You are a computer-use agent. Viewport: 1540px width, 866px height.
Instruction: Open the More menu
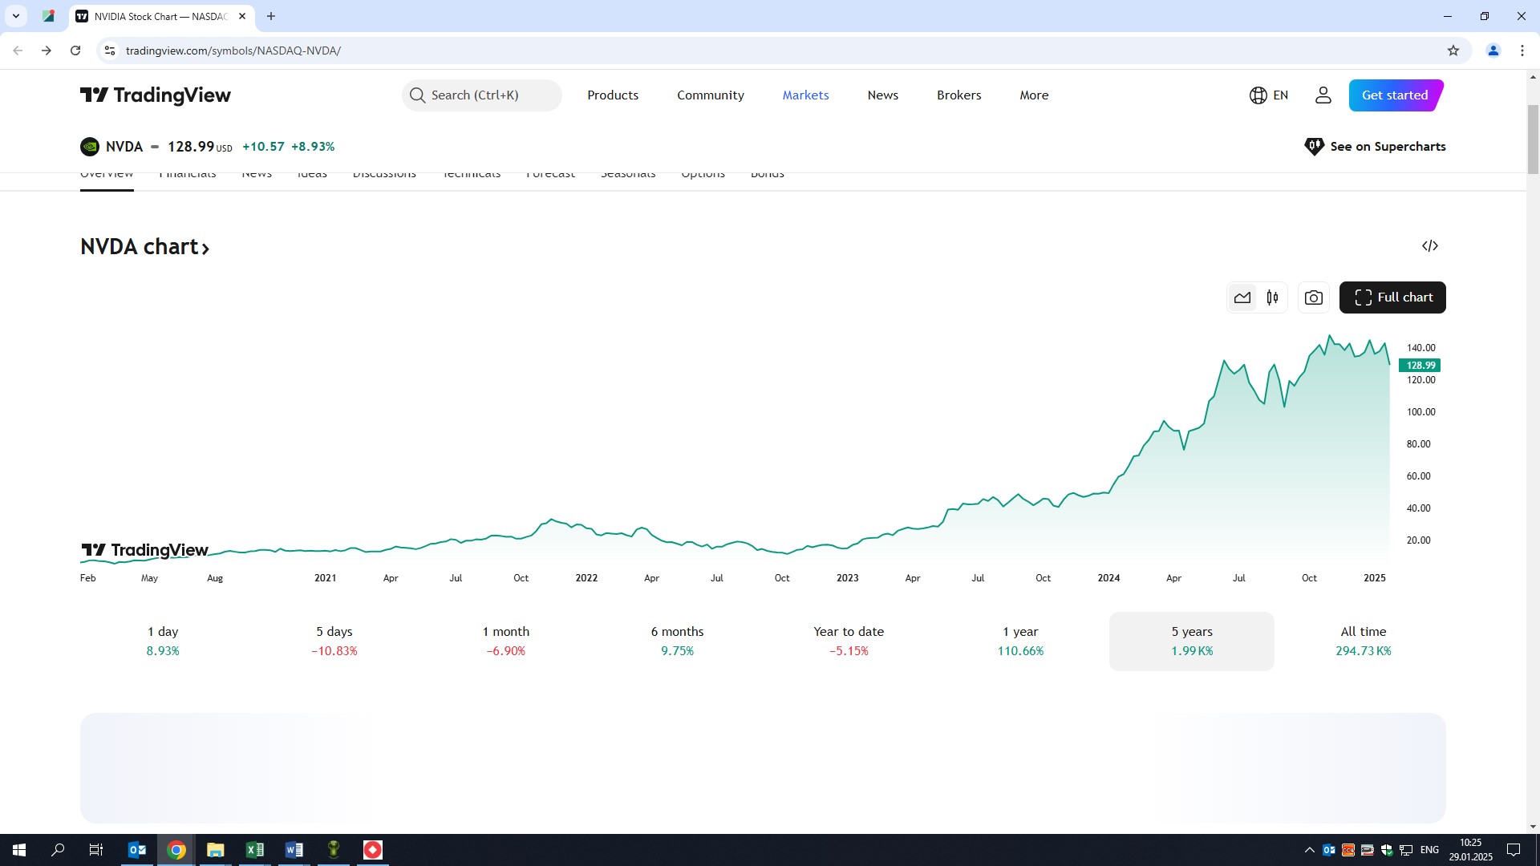(1034, 95)
